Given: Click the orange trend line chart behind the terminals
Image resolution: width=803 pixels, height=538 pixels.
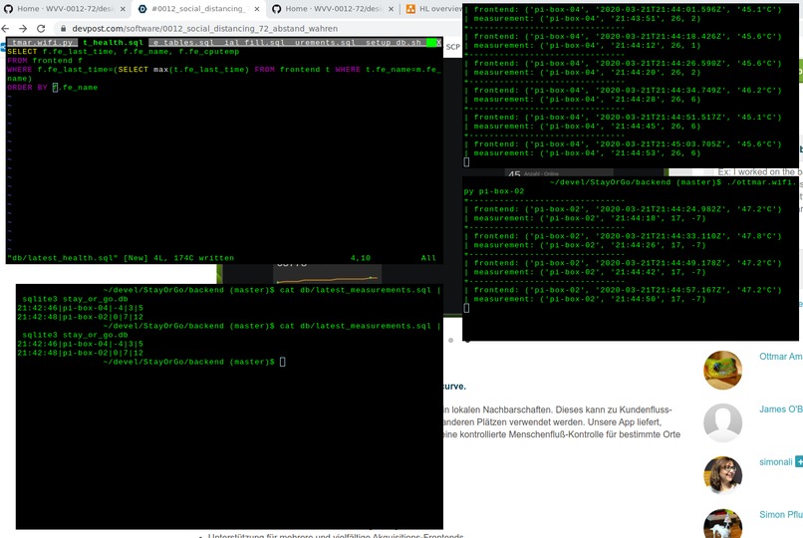Looking at the screenshot, I should coord(327,279).
